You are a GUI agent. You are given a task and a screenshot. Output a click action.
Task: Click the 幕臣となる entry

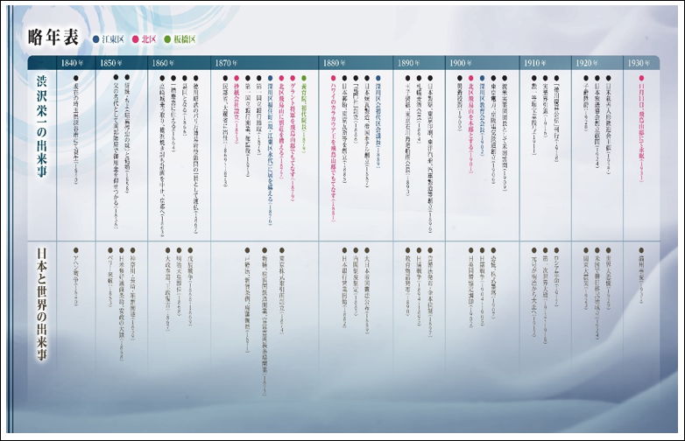tap(185, 101)
